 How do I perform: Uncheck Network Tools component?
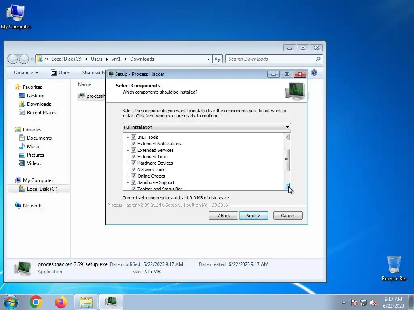coord(133,170)
